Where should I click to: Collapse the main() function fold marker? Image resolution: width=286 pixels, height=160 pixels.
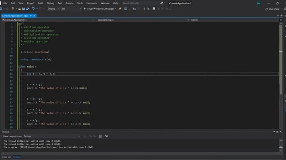20,67
